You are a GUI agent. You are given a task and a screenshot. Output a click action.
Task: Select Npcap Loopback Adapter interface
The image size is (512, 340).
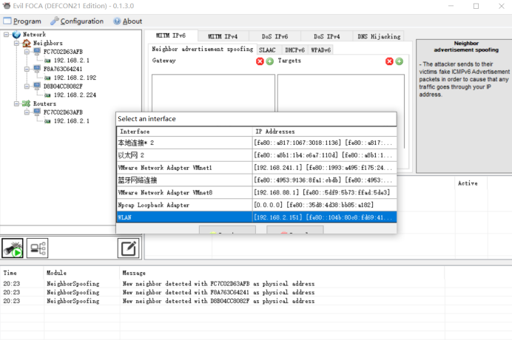pyautogui.click(x=257, y=205)
